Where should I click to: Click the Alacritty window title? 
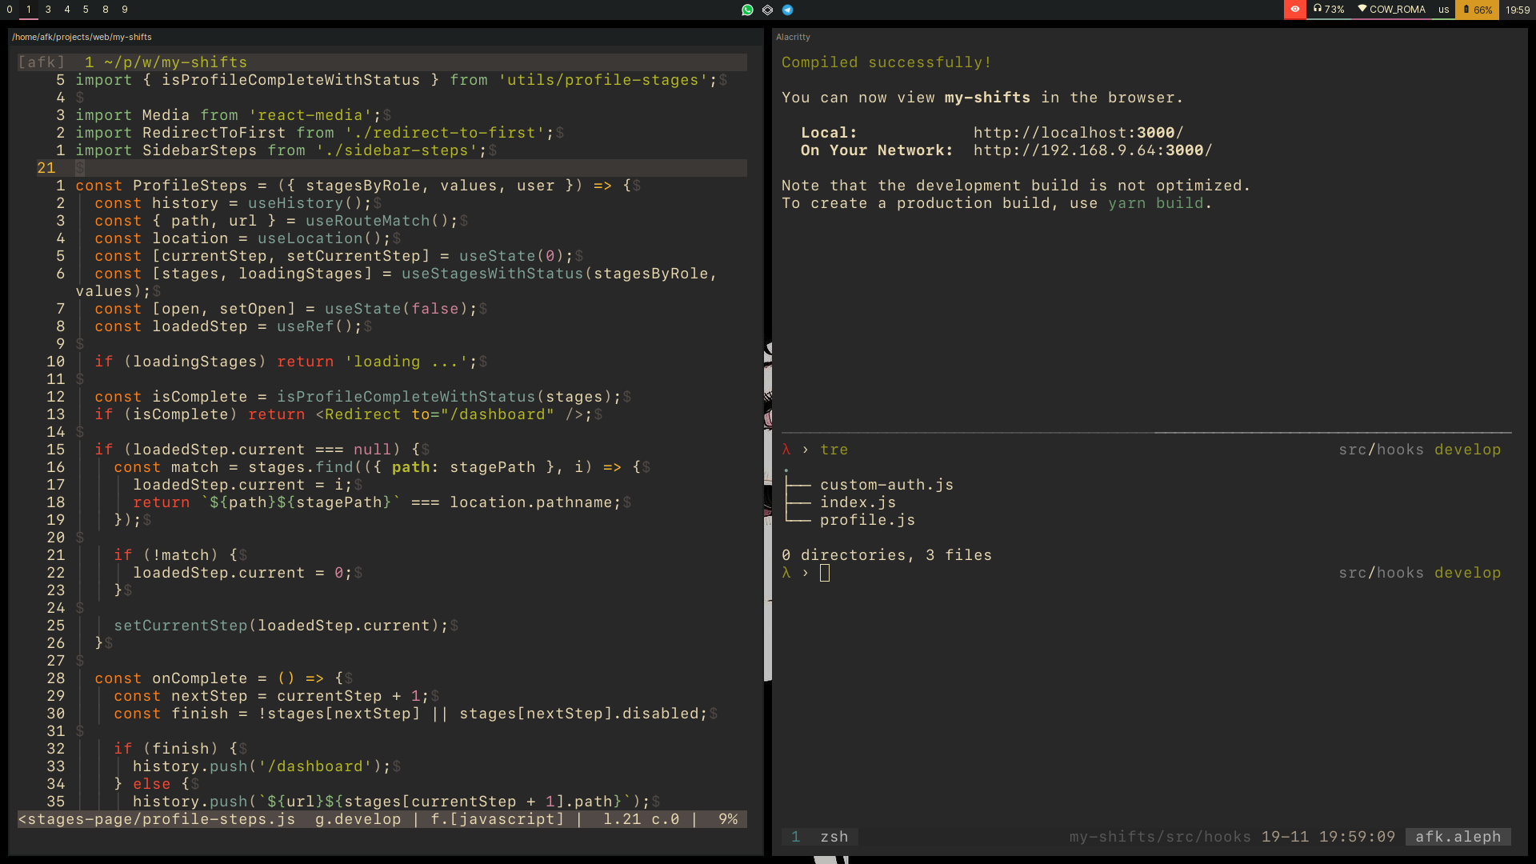point(793,37)
